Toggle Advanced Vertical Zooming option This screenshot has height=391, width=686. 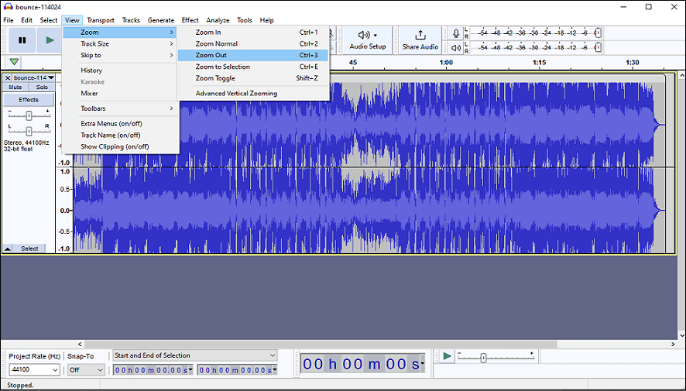click(236, 93)
